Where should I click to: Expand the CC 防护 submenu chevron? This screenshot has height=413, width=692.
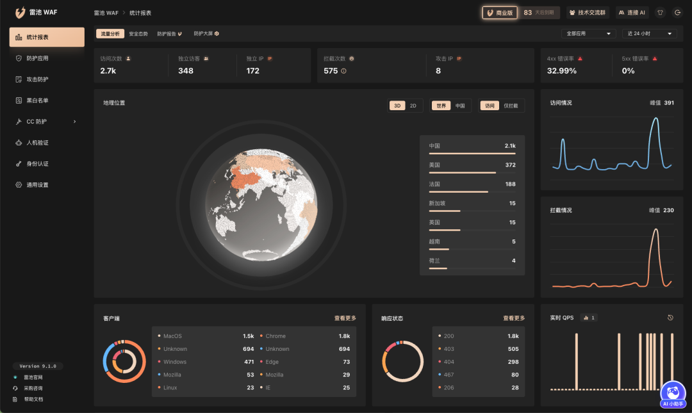click(x=74, y=122)
